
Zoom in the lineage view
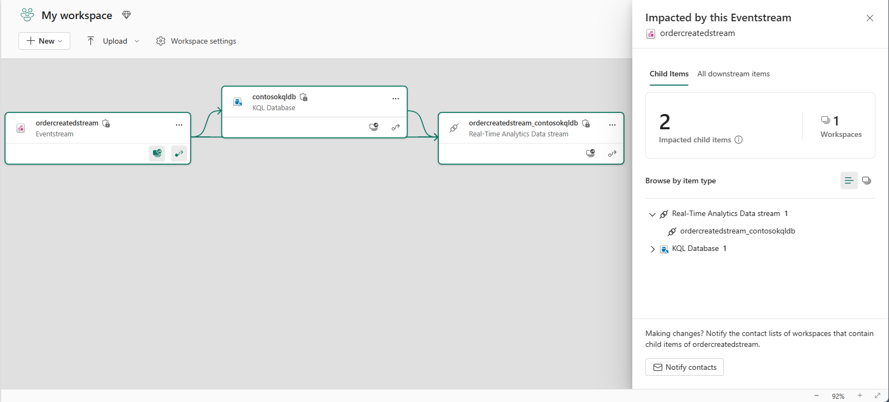point(860,395)
